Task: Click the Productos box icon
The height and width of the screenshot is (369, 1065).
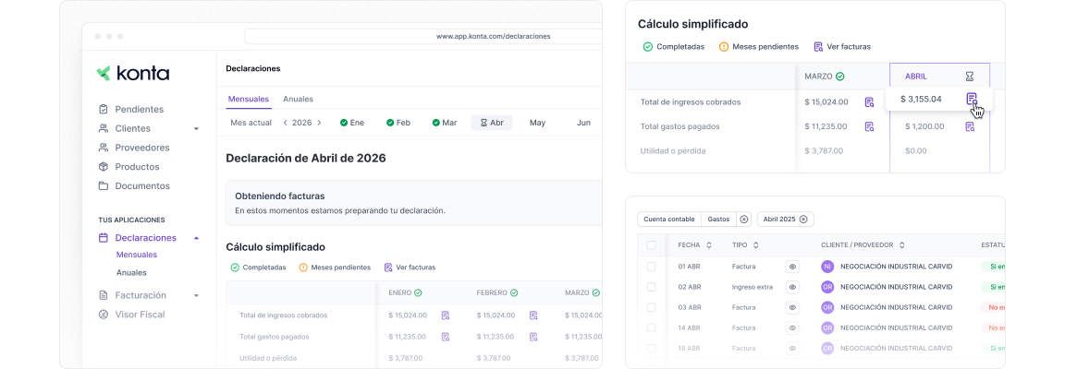Action: tap(104, 166)
